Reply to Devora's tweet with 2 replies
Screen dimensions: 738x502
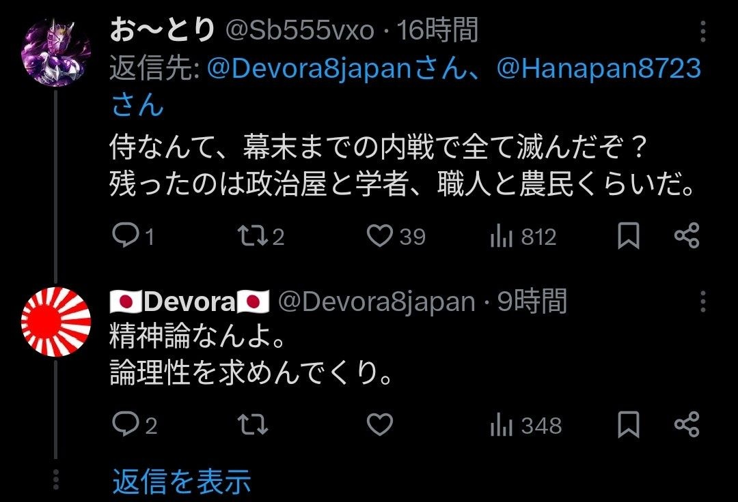[125, 424]
